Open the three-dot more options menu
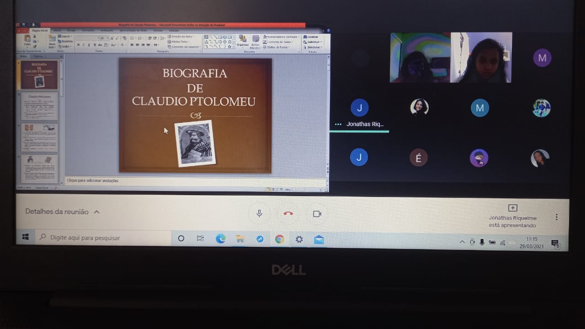The image size is (585, 329). [x=556, y=217]
